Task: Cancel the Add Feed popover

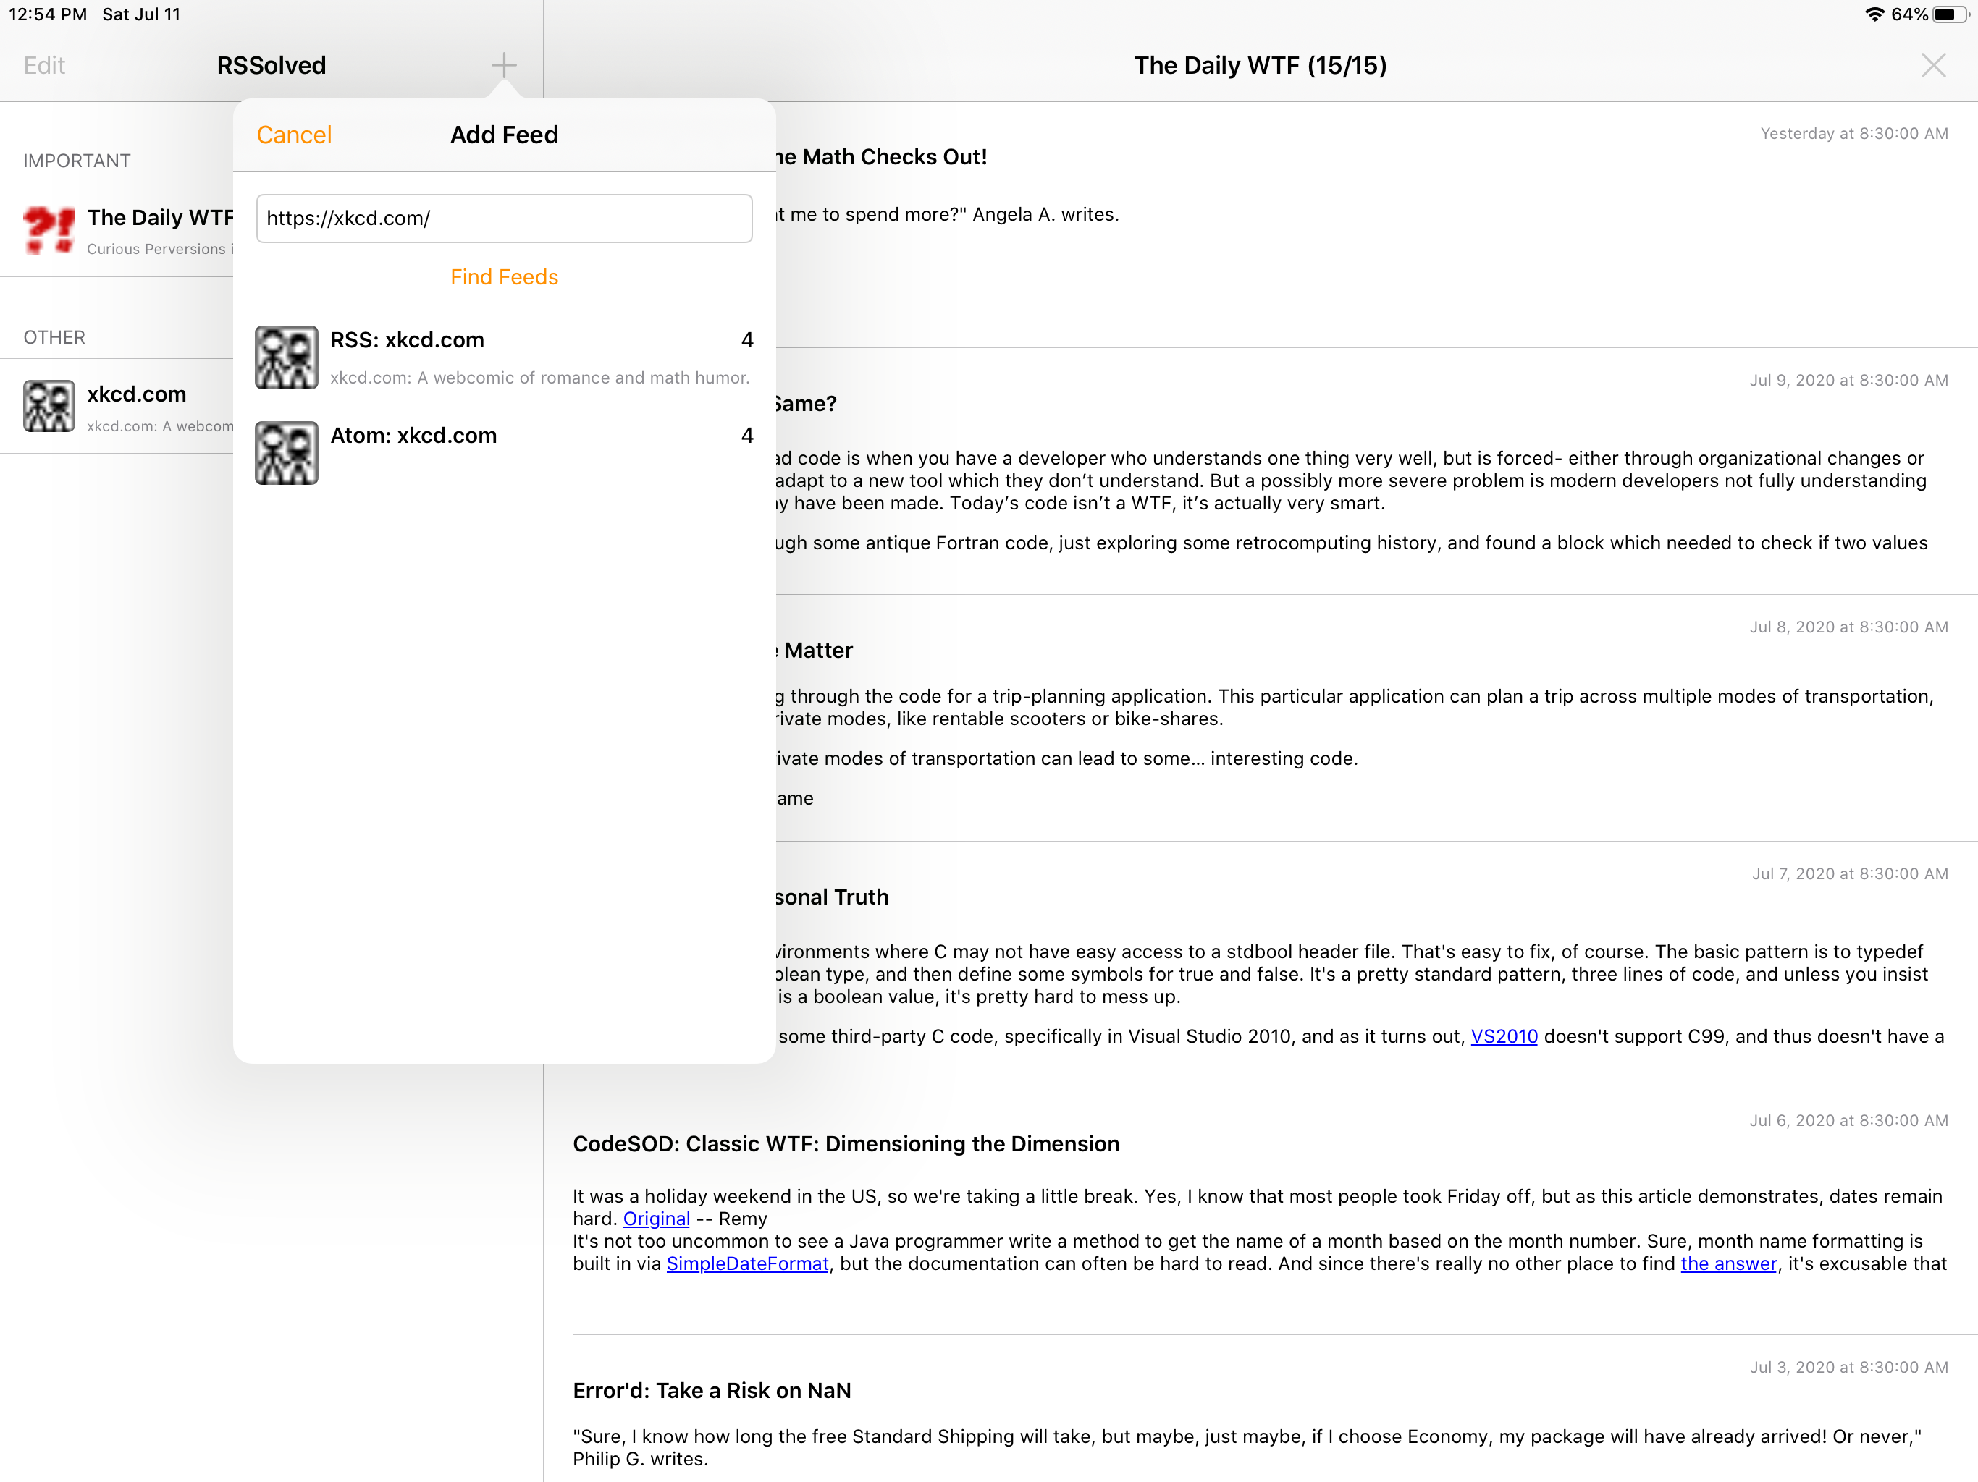Action: click(x=293, y=135)
